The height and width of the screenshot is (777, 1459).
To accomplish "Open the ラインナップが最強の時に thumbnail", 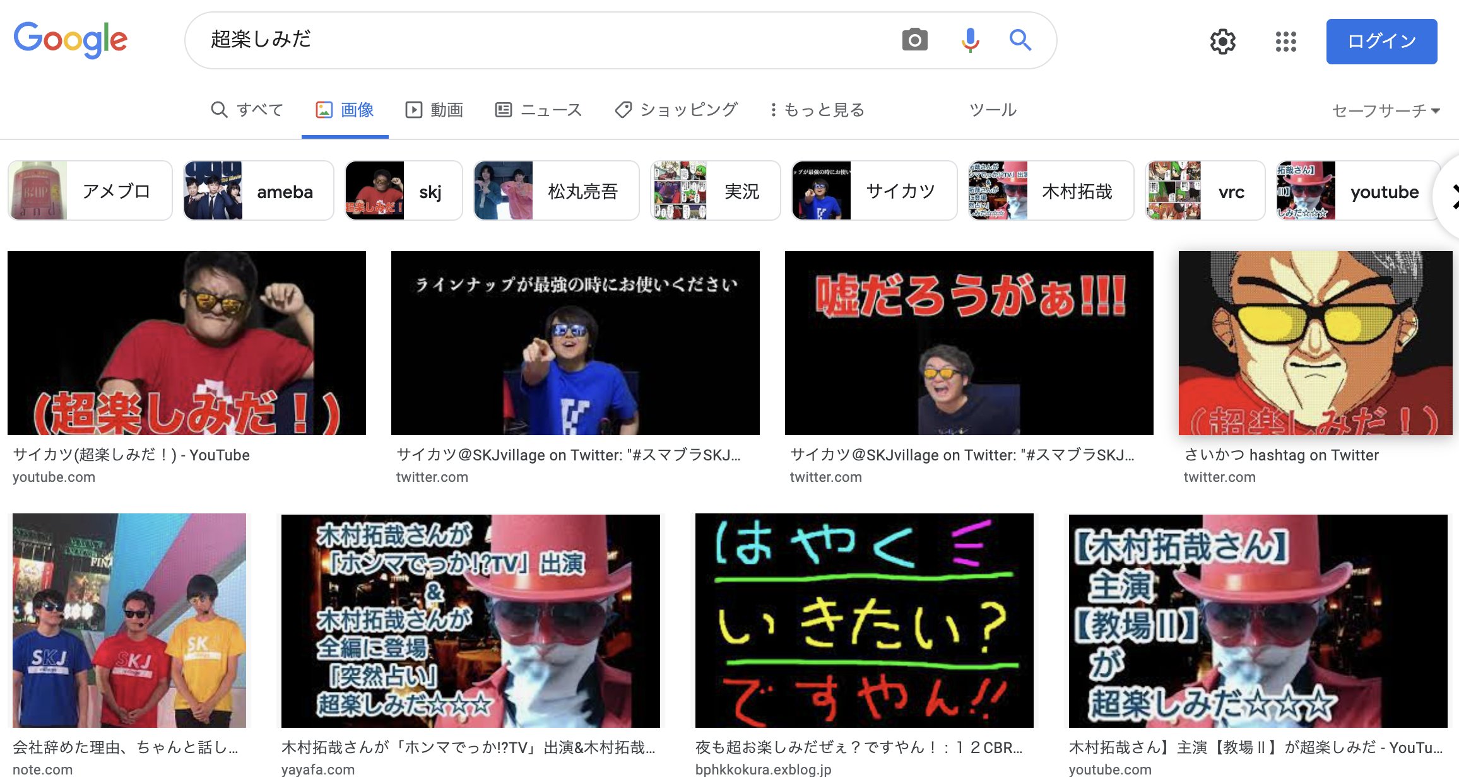I will pos(576,343).
